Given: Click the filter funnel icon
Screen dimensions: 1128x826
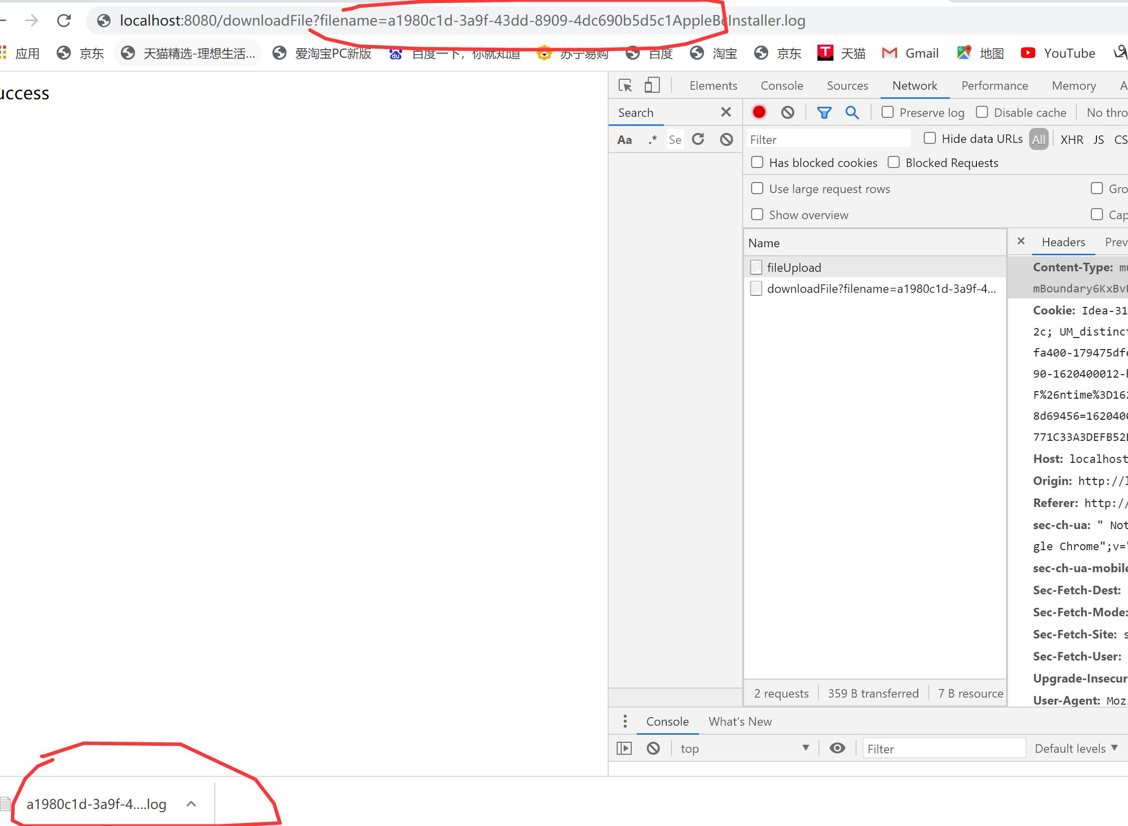Looking at the screenshot, I should click(823, 112).
